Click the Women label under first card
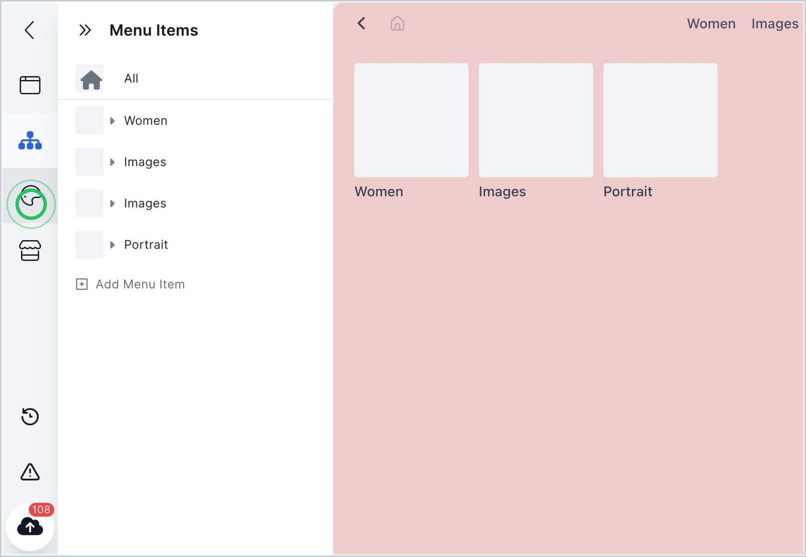This screenshot has height=557, width=806. [379, 191]
